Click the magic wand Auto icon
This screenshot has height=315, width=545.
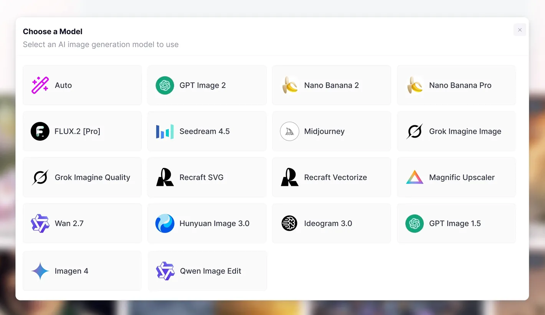tap(40, 85)
